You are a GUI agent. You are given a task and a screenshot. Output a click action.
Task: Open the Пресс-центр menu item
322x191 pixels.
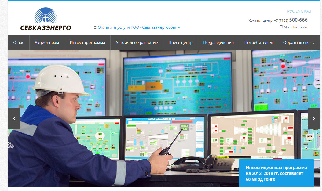(x=180, y=43)
